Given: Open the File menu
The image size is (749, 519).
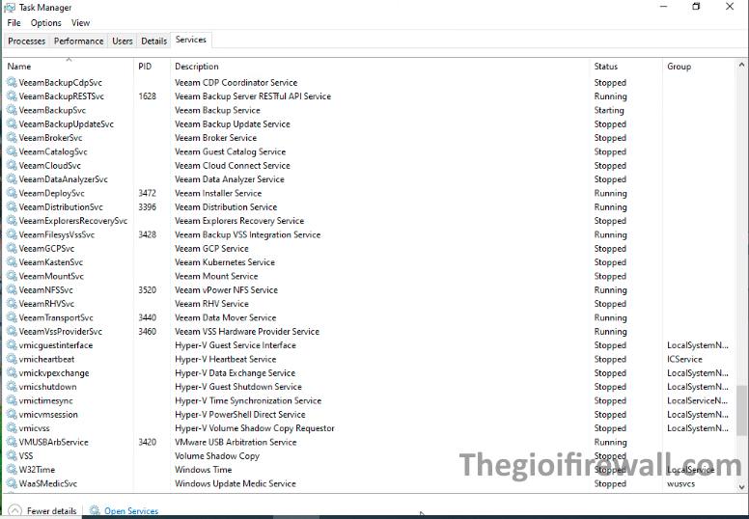Looking at the screenshot, I should 14,23.
